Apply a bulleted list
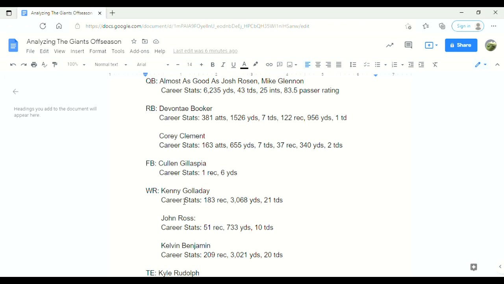The image size is (504, 284). click(378, 65)
